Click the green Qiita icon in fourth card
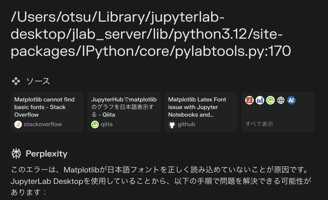328x200 pixels. pyautogui.click(x=270, y=100)
